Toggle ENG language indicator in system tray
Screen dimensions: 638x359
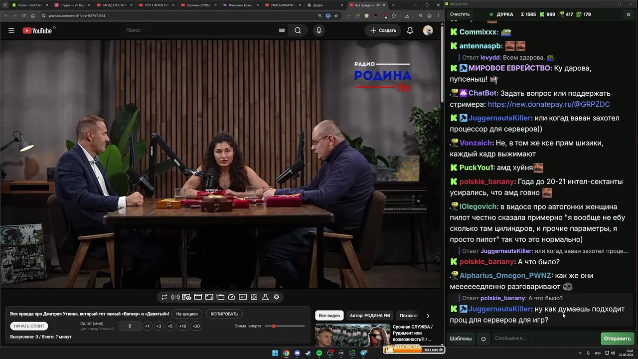pyautogui.click(x=597, y=353)
